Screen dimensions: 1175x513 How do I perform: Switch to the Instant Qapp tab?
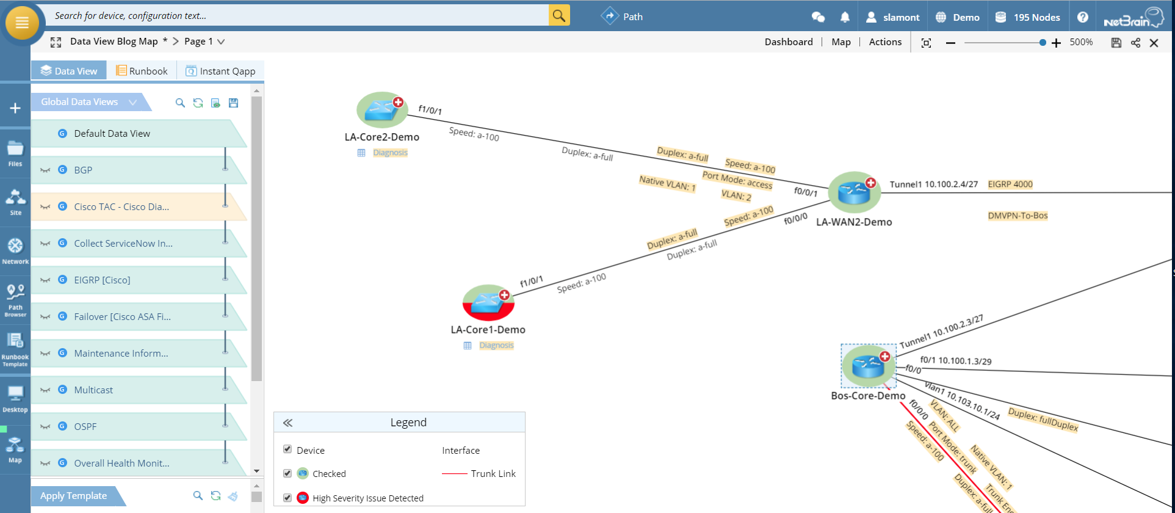point(220,71)
